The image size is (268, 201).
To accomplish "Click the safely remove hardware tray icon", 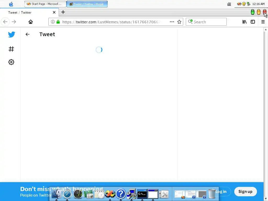I will click(x=249, y=4).
